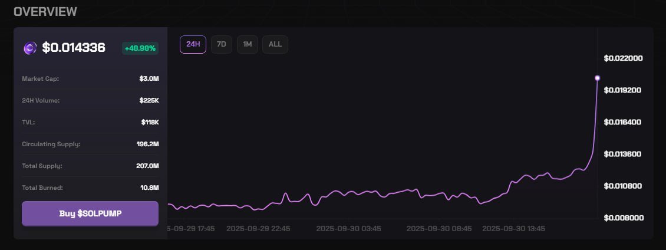Switch chart to 7D range
The width and height of the screenshot is (666, 250).
(x=222, y=44)
